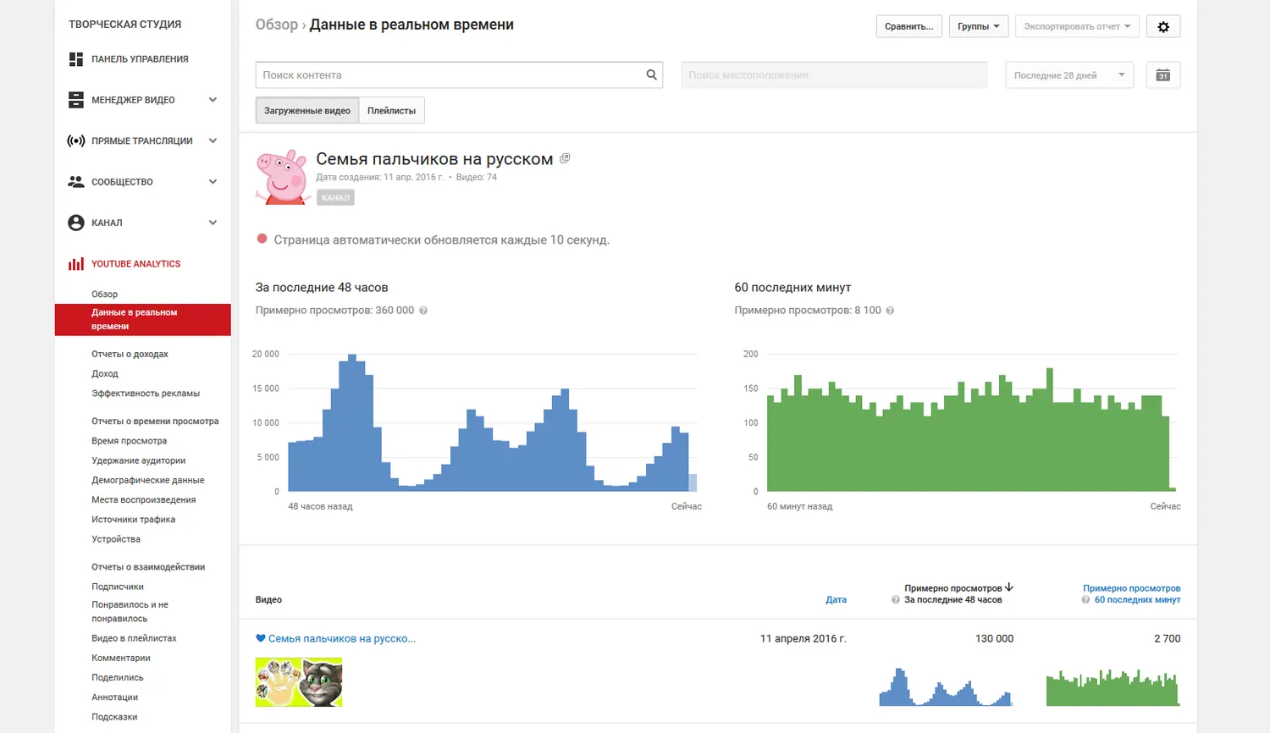Click the video's green 60-minute mini chart
The width and height of the screenshot is (1270, 733).
click(1113, 686)
